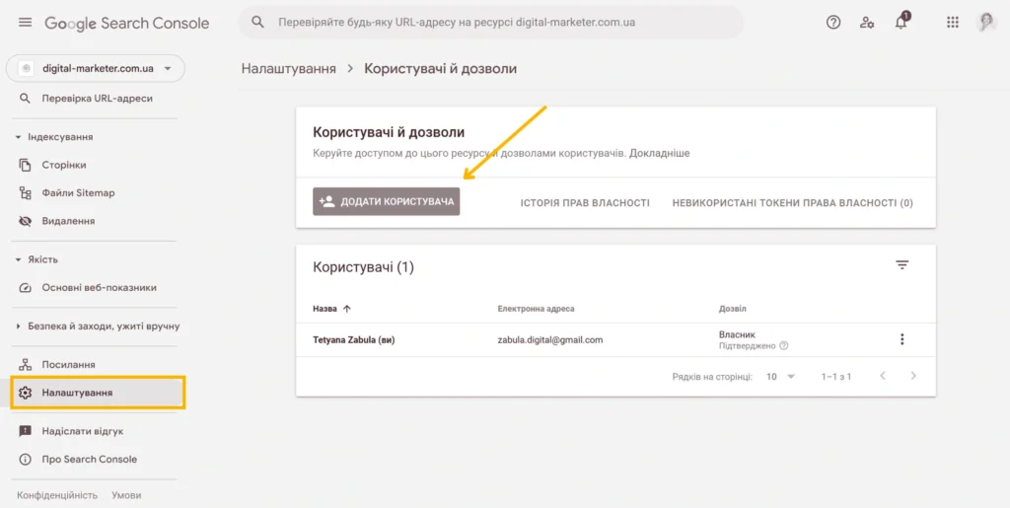The height and width of the screenshot is (508, 1010).
Task: Click the sitemap icon next to Файли Sitemap
Action: (25, 193)
